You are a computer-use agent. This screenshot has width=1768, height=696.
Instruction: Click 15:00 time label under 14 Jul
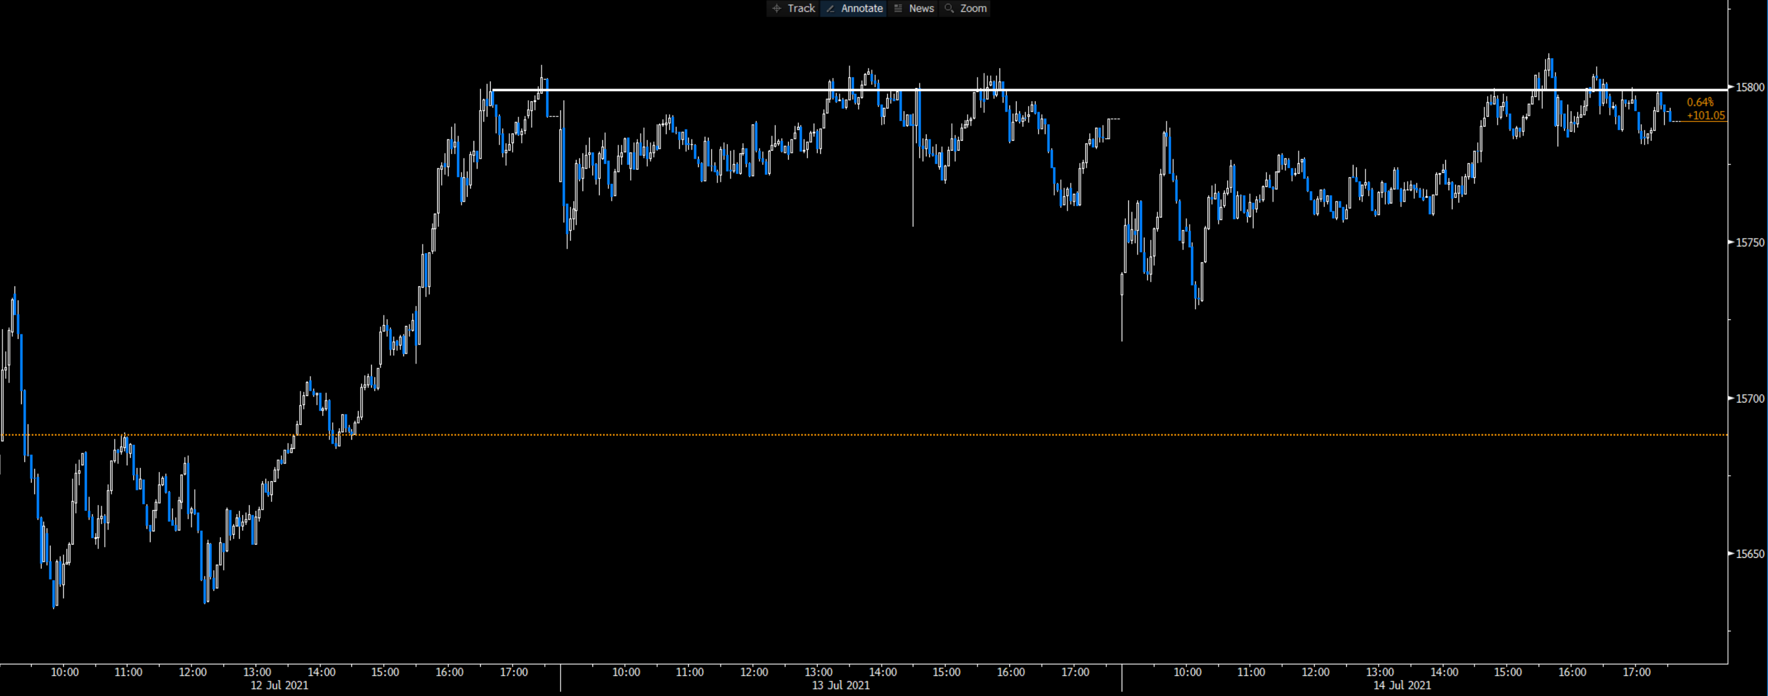[1508, 672]
